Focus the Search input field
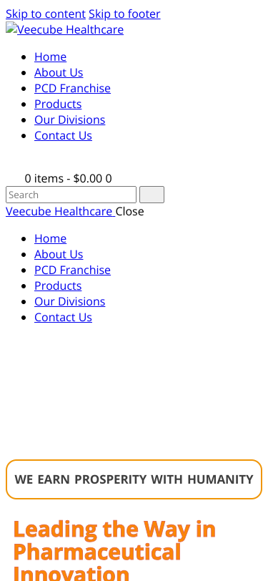 71,195
